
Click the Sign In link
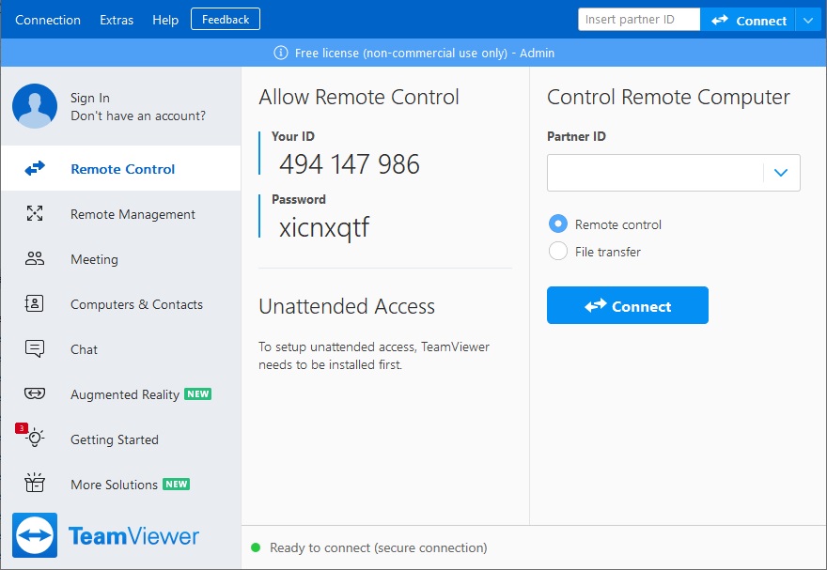point(90,98)
